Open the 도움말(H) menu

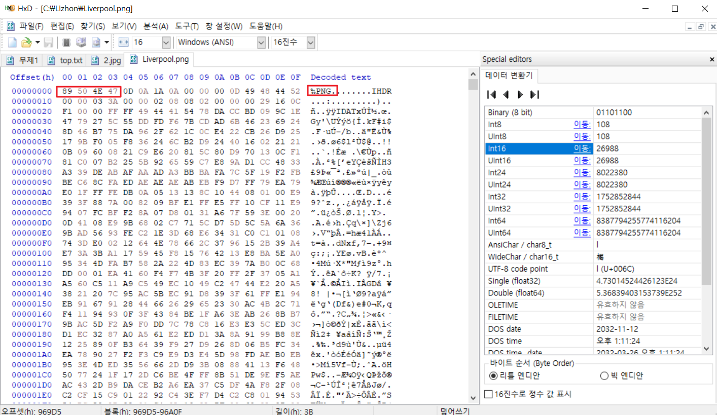(266, 26)
